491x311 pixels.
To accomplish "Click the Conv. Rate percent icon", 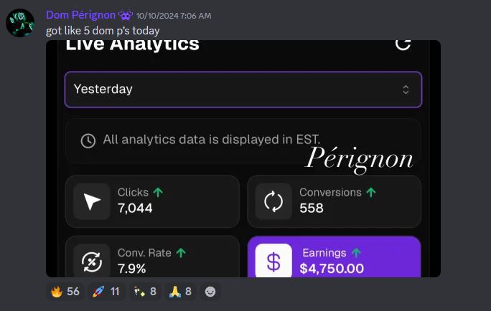I will click(92, 261).
